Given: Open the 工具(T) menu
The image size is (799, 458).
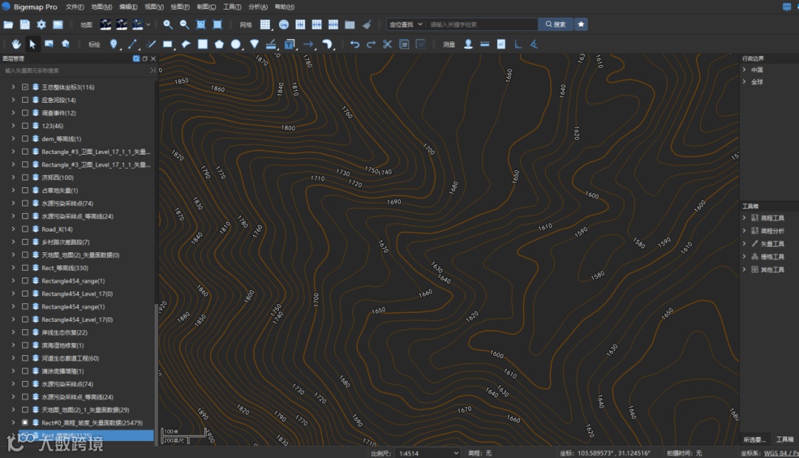Looking at the screenshot, I should click(232, 7).
